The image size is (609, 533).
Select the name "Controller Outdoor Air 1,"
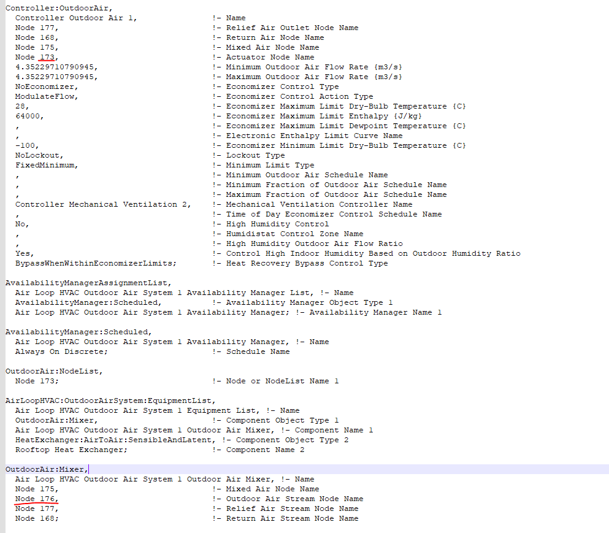click(x=76, y=18)
